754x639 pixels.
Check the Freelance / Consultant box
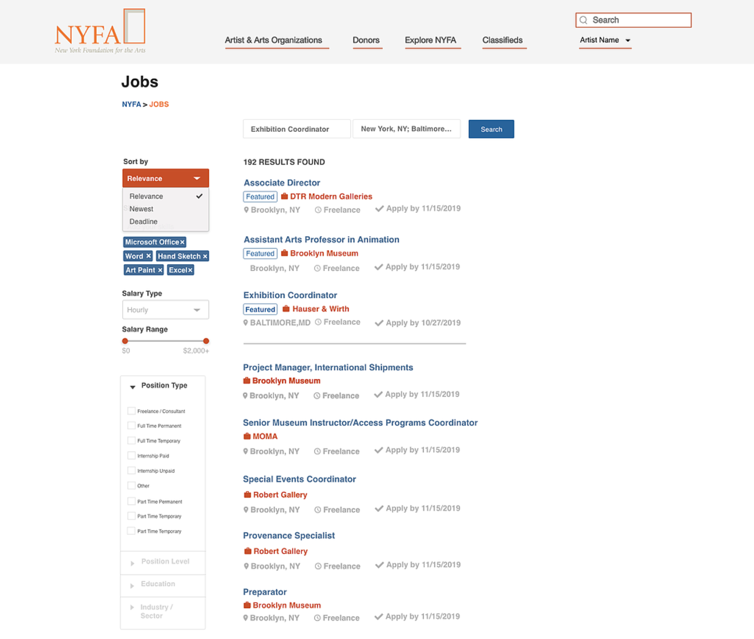pos(131,411)
